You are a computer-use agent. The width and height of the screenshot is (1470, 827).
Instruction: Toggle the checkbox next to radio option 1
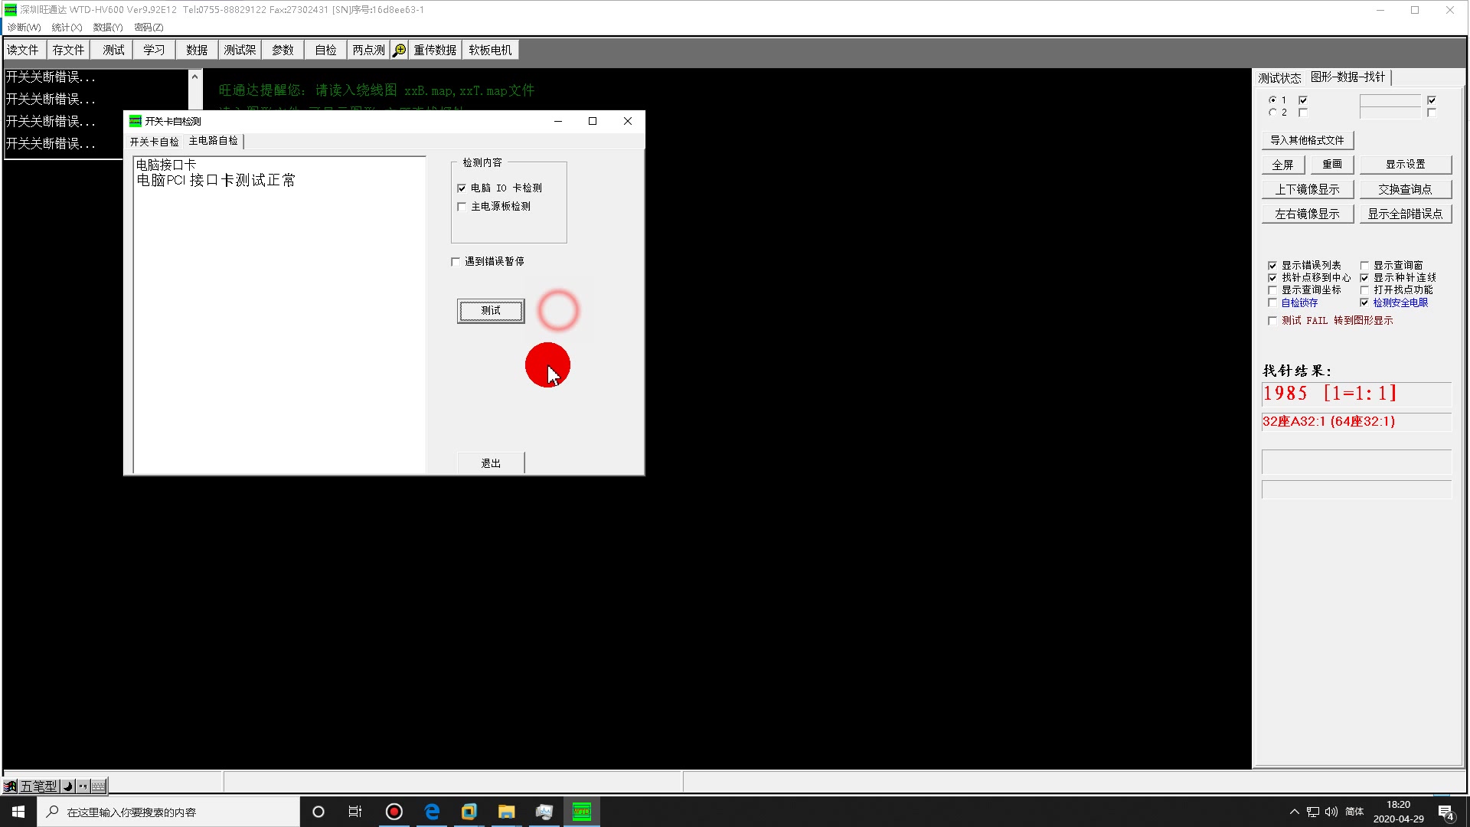tap(1303, 100)
